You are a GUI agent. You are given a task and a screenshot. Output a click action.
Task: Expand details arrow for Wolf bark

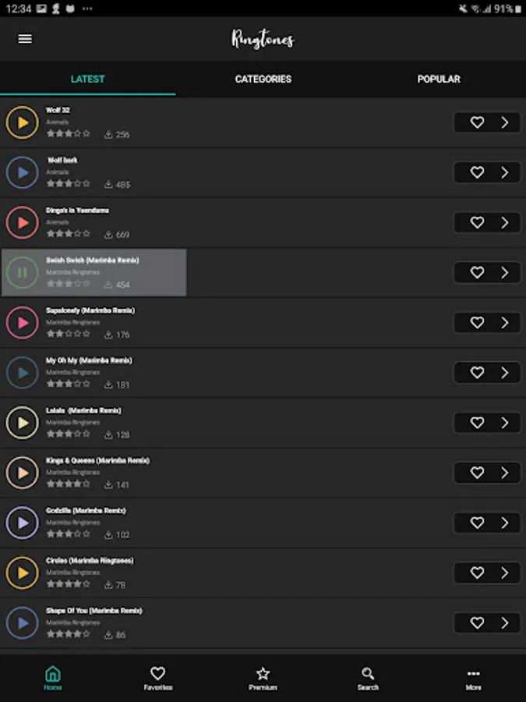click(x=505, y=172)
